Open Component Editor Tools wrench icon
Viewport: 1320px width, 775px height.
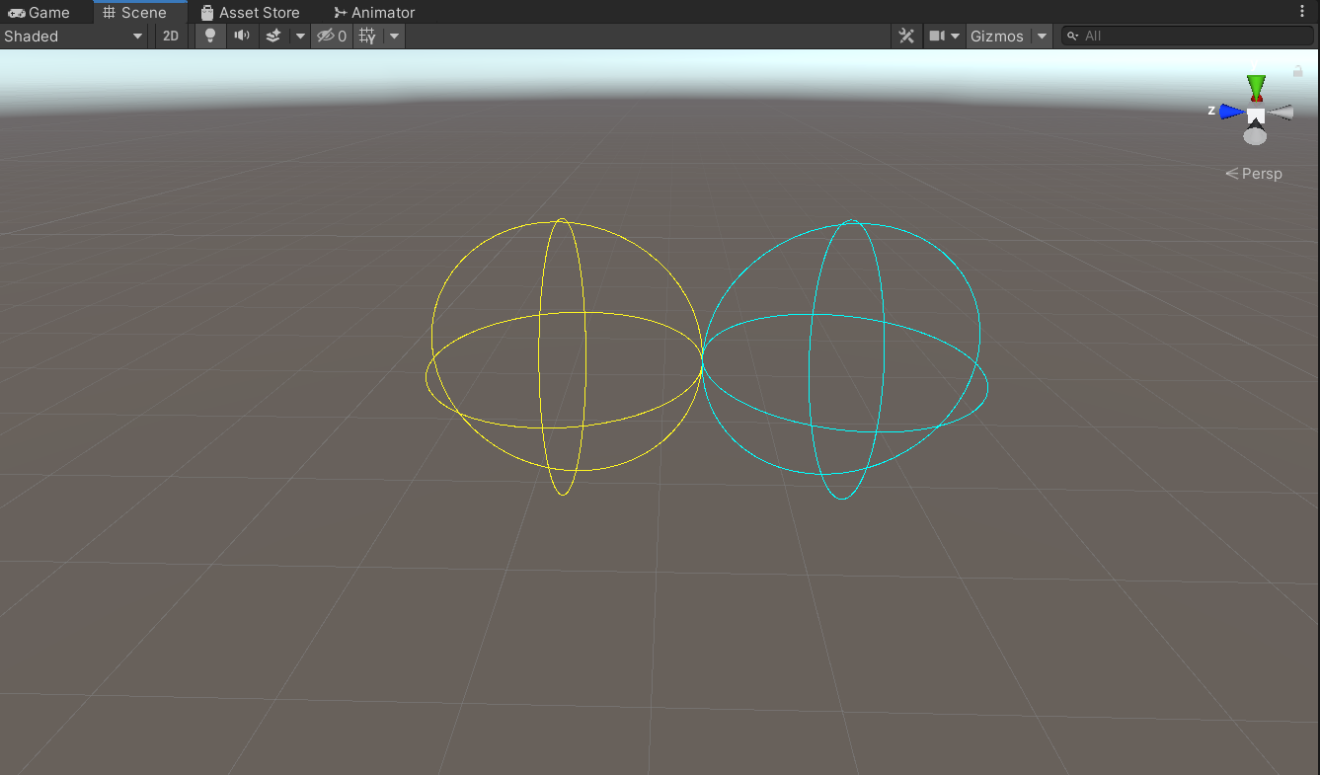pos(906,37)
